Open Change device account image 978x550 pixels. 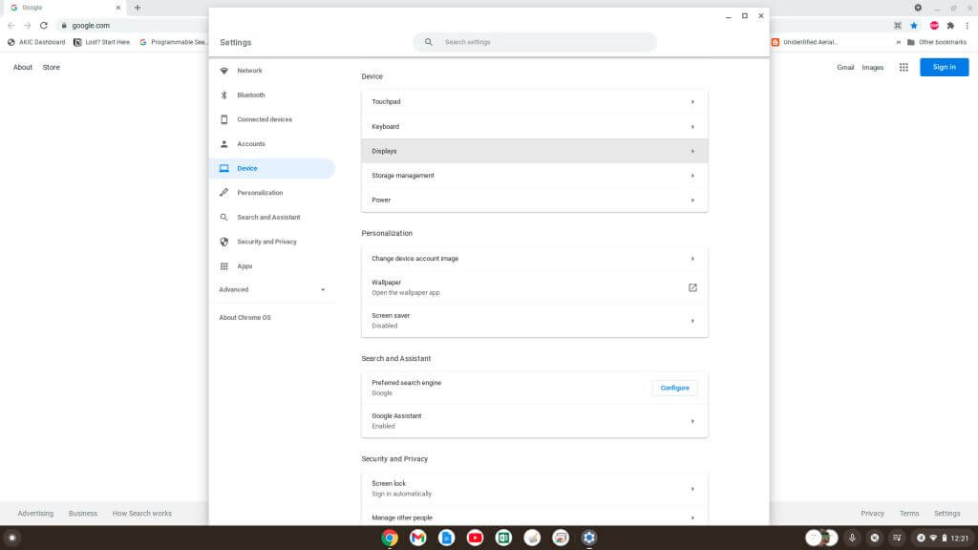pyautogui.click(x=535, y=258)
